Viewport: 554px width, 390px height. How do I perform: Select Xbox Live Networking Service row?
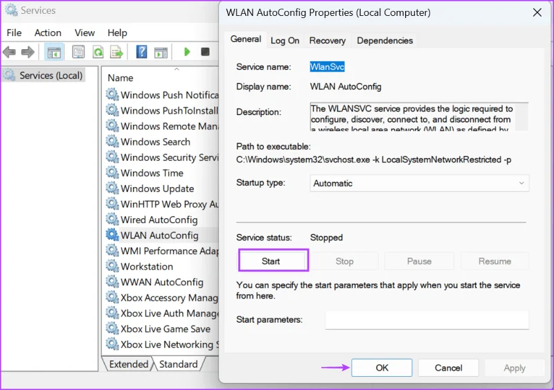(162, 344)
